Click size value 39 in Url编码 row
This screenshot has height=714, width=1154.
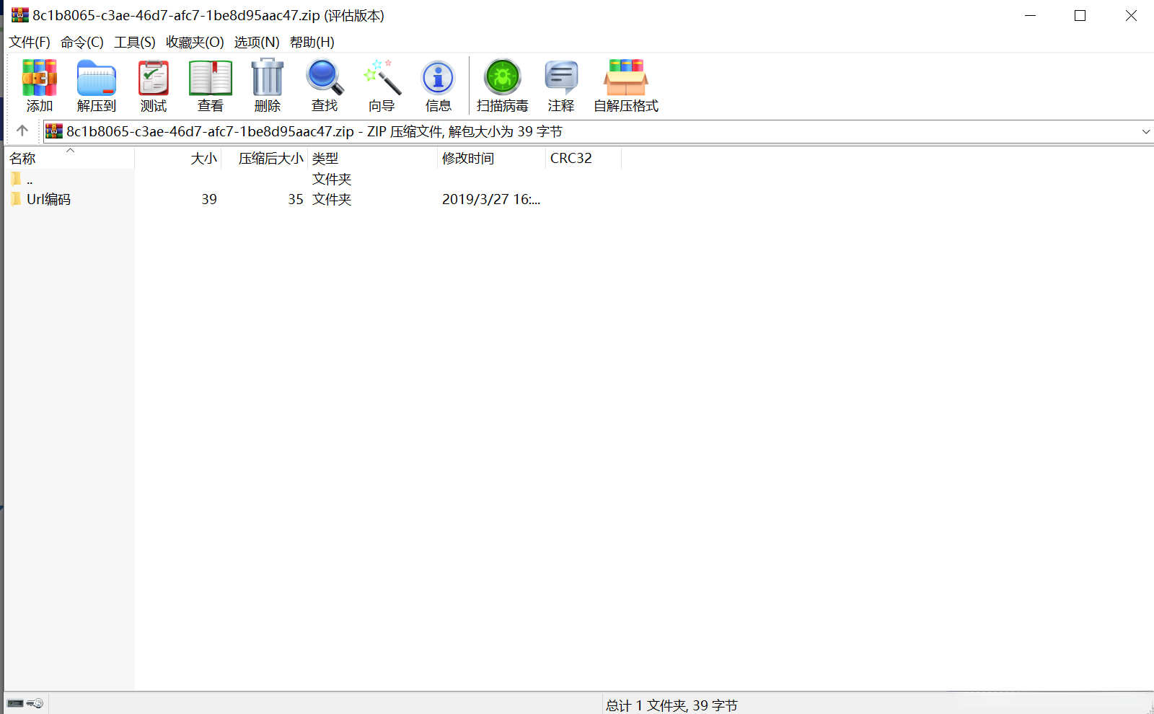coord(209,199)
